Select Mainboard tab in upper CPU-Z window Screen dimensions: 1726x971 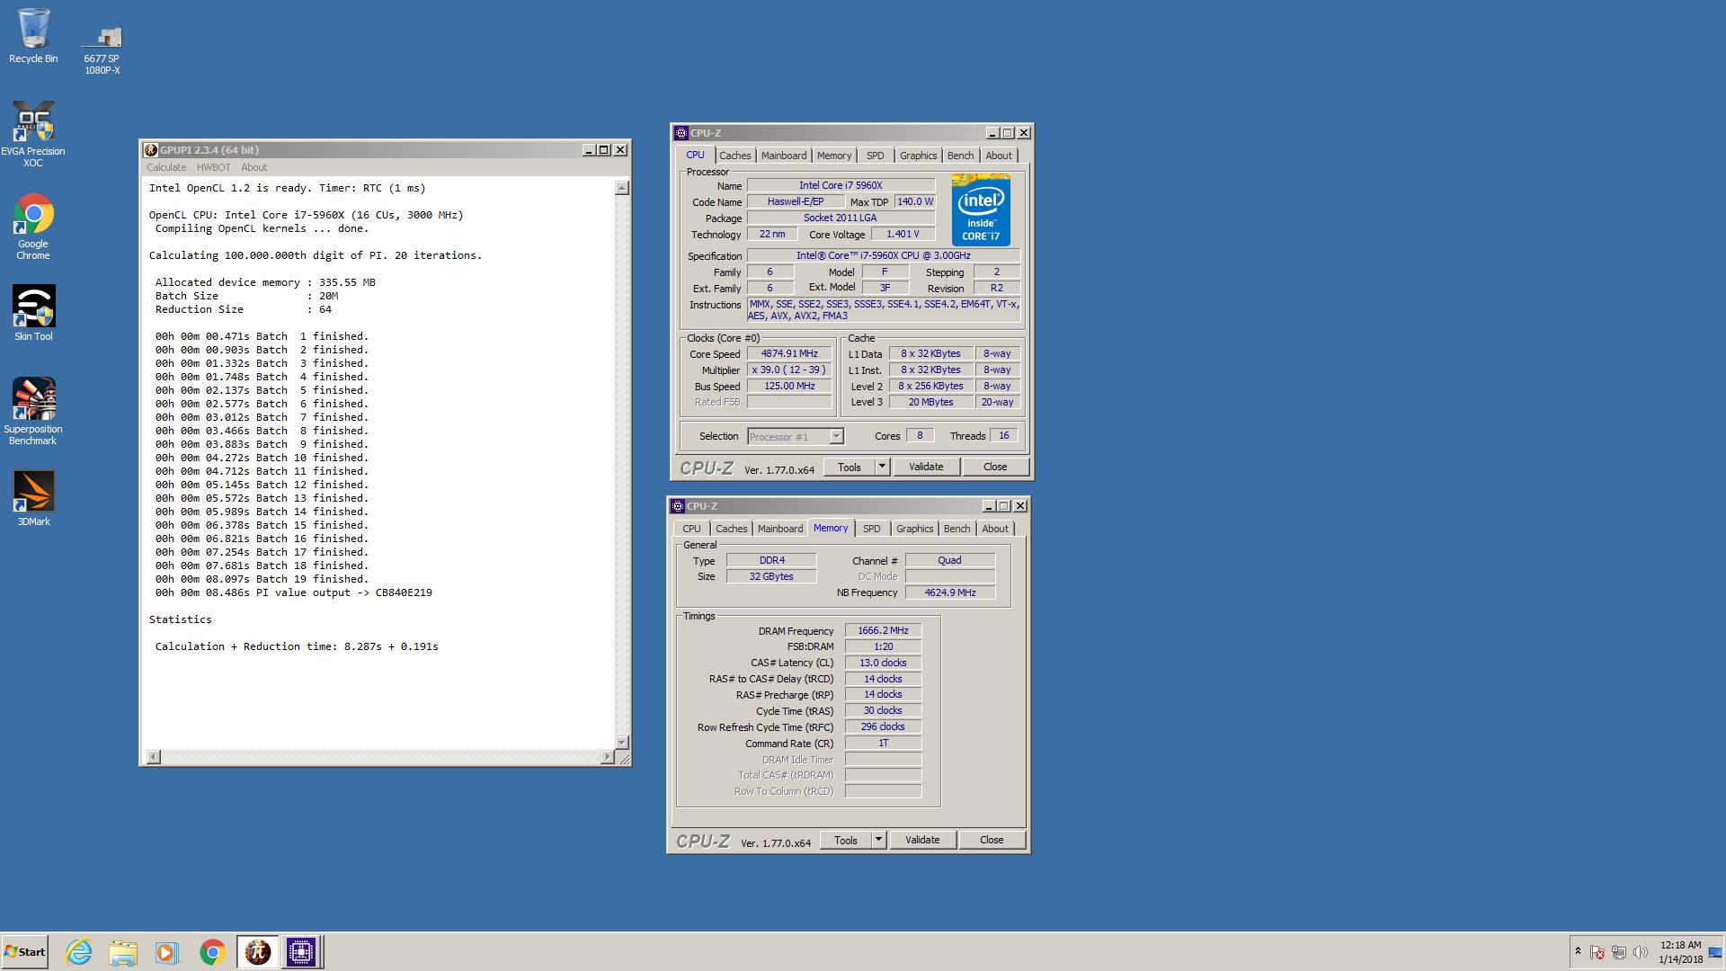pyautogui.click(x=783, y=156)
